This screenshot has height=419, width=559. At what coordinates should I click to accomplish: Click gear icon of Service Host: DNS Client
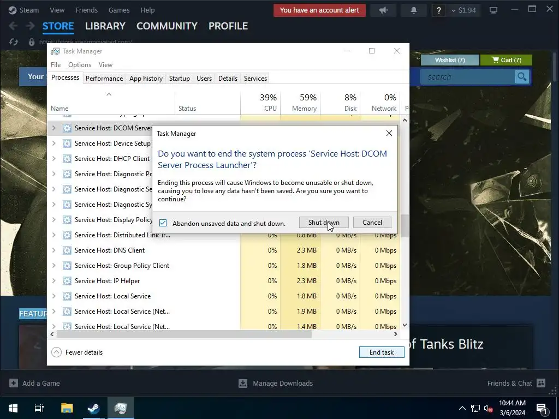pyautogui.click(x=67, y=250)
